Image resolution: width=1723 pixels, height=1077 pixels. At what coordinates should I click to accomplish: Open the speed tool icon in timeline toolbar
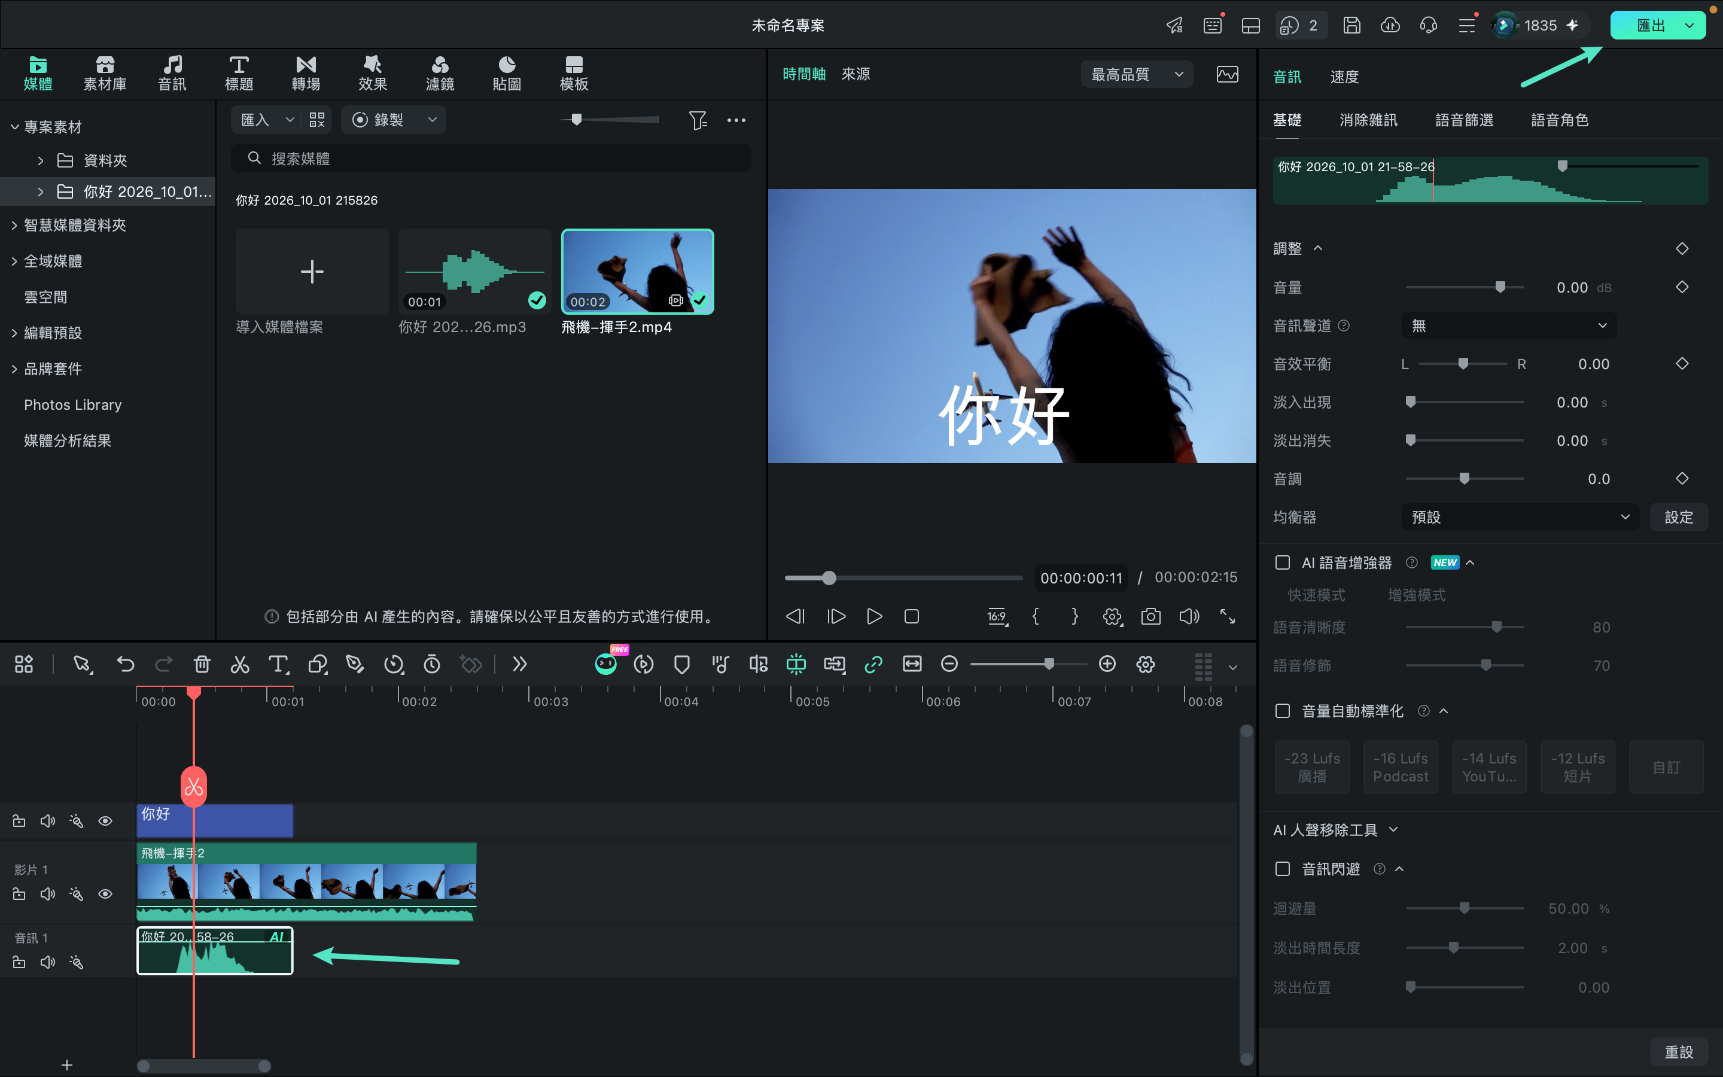click(393, 665)
